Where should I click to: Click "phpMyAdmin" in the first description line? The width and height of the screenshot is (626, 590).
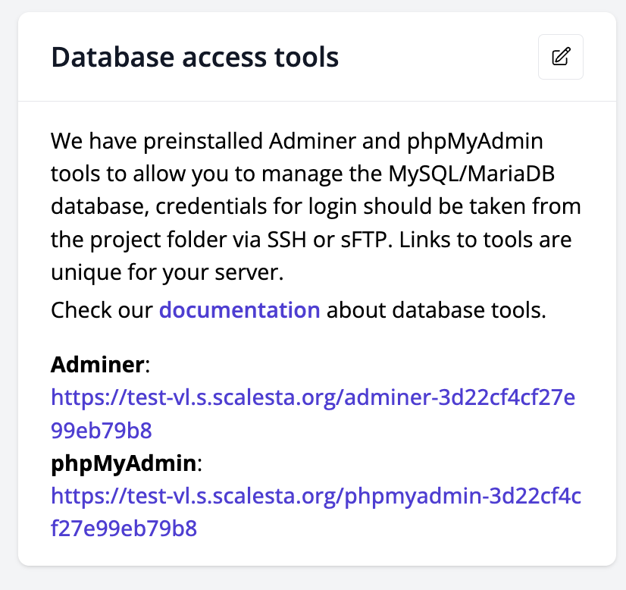coord(475,140)
